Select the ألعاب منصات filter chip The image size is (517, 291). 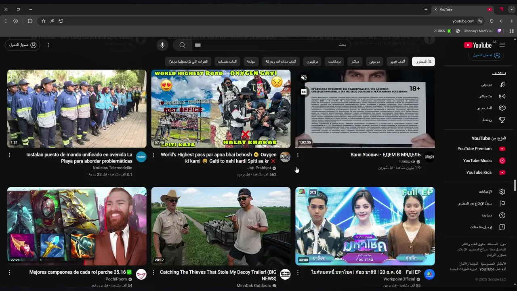pos(227,61)
